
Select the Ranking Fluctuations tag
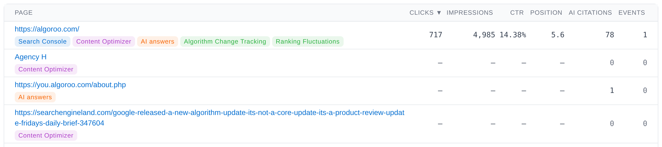(308, 41)
